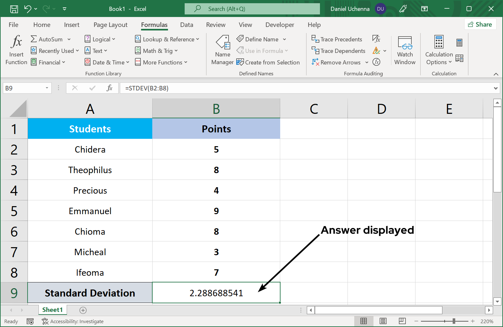
Task: Expand AutoSum dropdown arrow
Action: click(x=69, y=39)
